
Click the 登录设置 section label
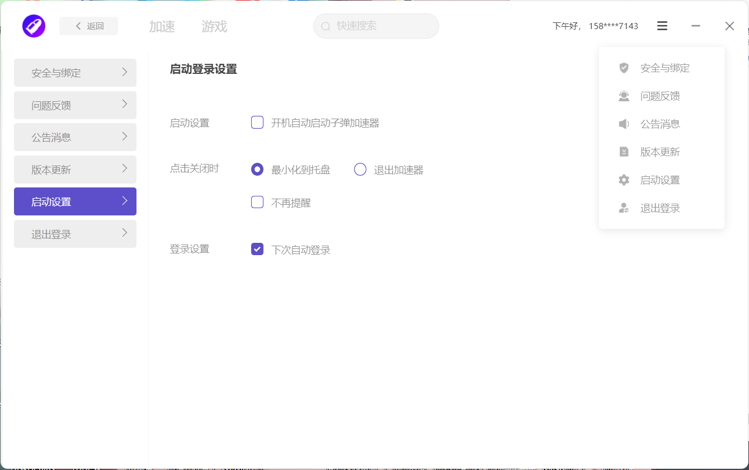pyautogui.click(x=190, y=249)
